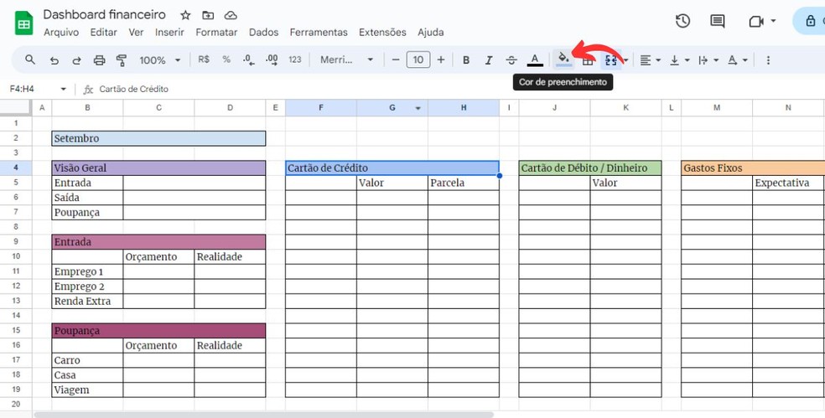Image resolution: width=825 pixels, height=418 pixels.
Task: Toggle bold formatting
Action: (466, 60)
